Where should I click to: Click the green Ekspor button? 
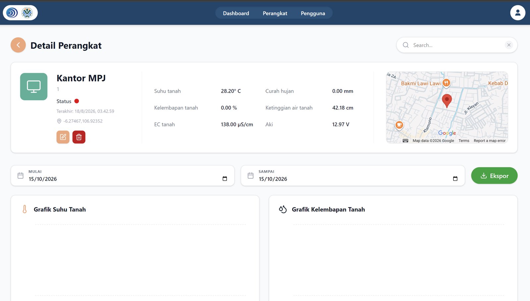point(494,176)
